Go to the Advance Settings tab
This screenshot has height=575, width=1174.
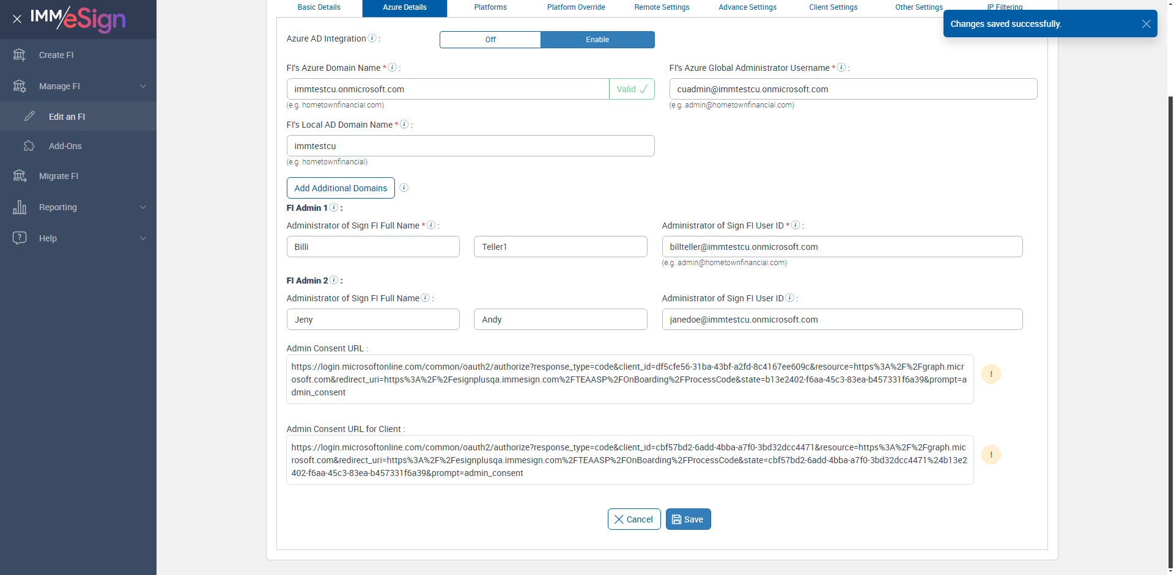tap(747, 8)
